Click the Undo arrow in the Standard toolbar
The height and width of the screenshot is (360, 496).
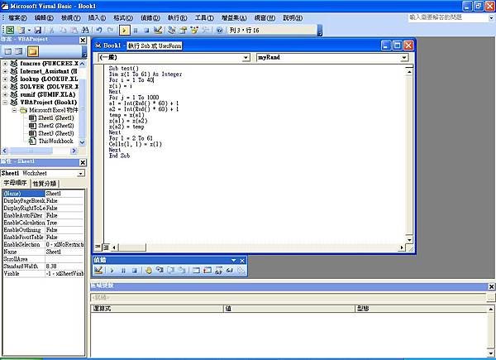point(99,30)
